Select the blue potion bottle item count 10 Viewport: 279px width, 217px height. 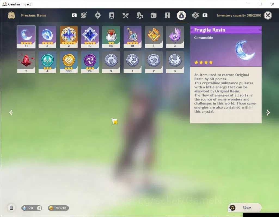(x=132, y=37)
